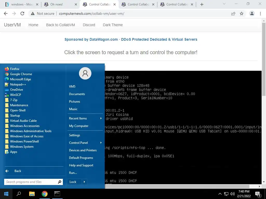266x199 pixels.
Task: Reload the page in Chrome
Action: click(22, 13)
